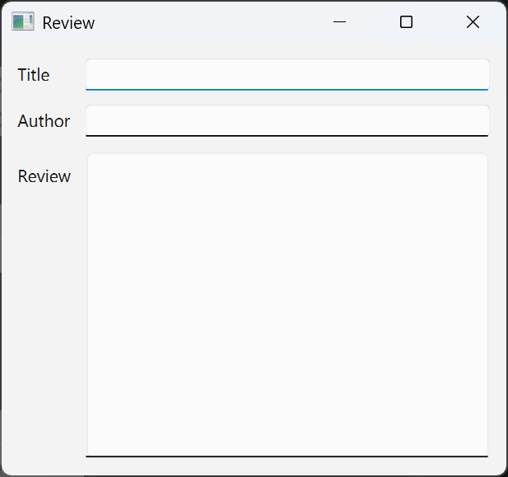
Task: Activate the Author field with black underline
Action: pos(287,120)
